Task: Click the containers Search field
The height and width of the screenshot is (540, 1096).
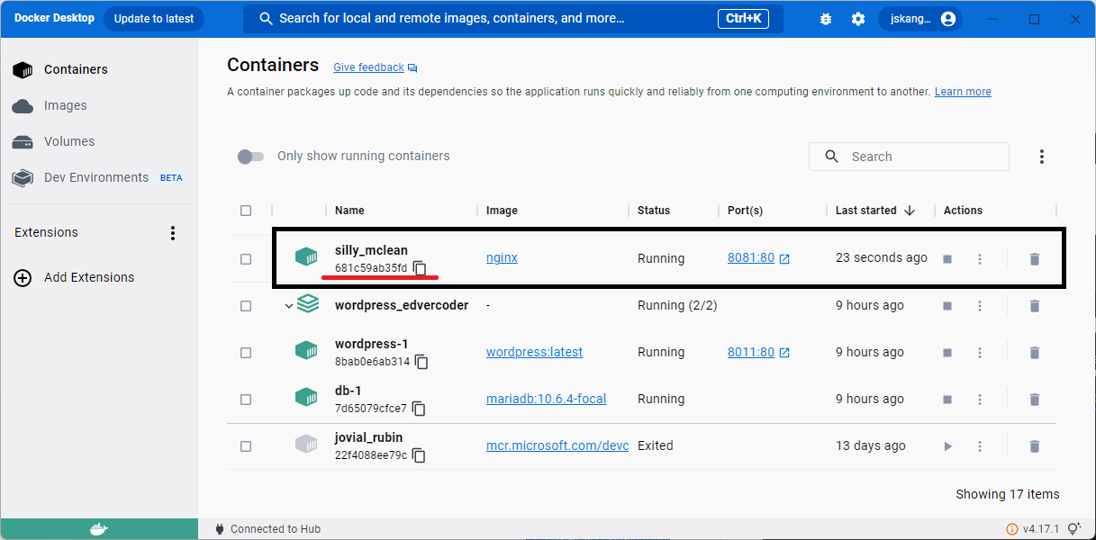Action: [x=909, y=157]
